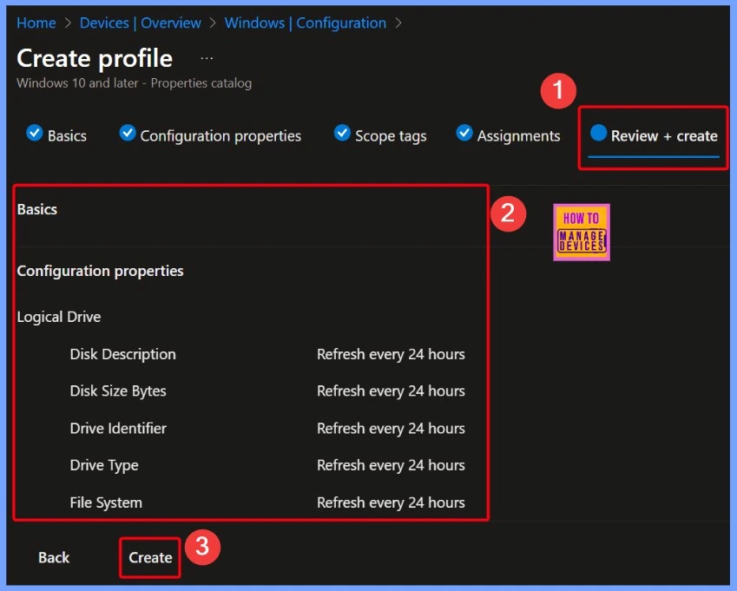This screenshot has height=591, width=737.
Task: Open the Home breadcrumb link
Action: (x=36, y=23)
